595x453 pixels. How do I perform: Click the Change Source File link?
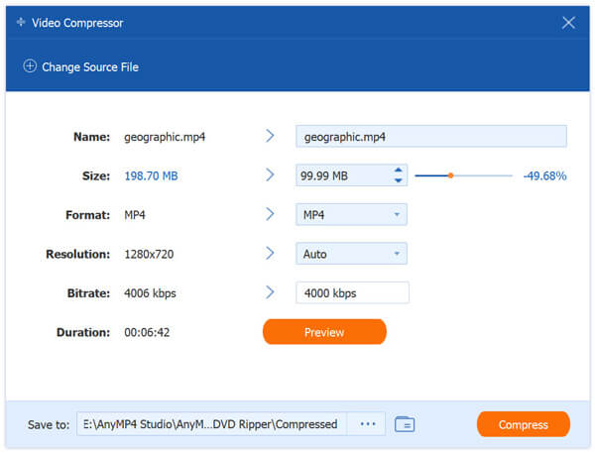pyautogui.click(x=89, y=67)
